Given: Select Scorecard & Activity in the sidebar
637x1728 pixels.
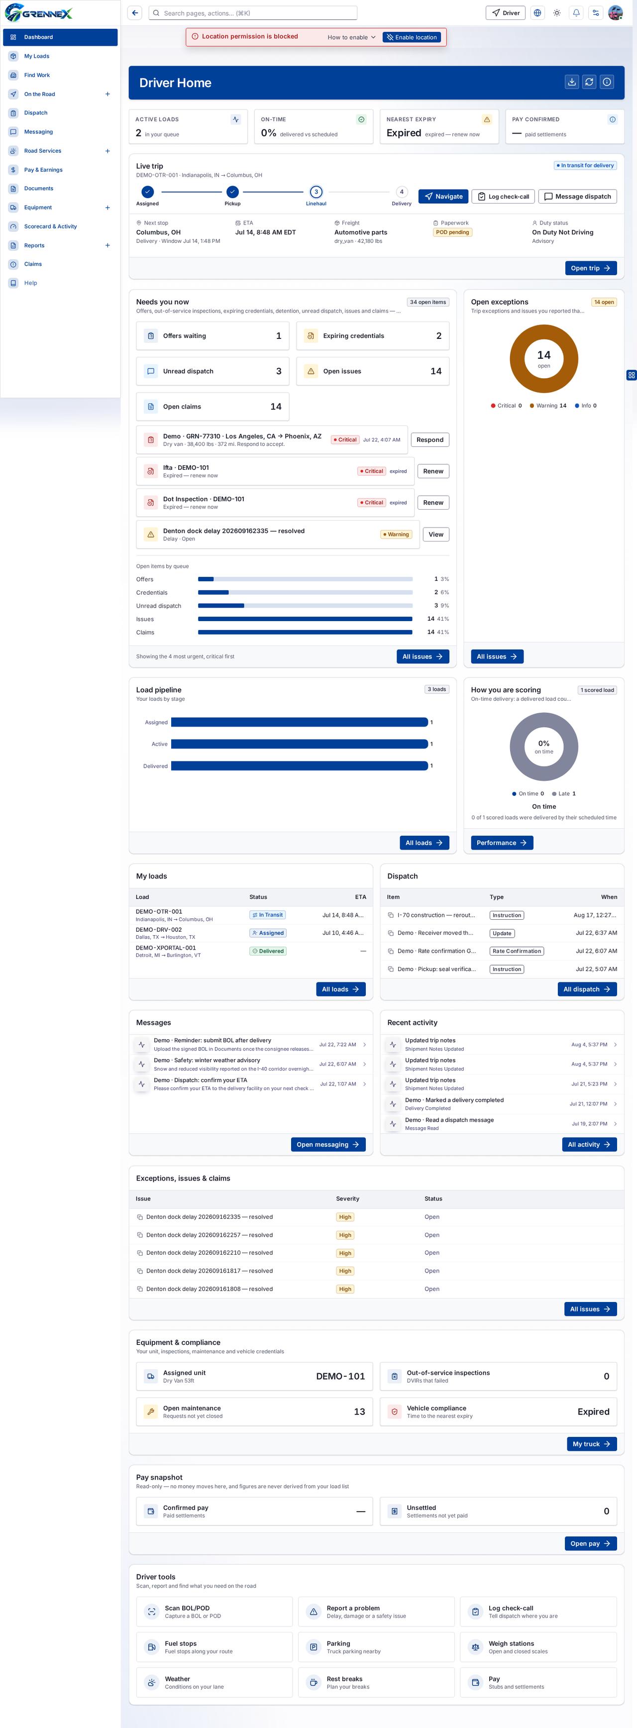Looking at the screenshot, I should coord(60,226).
